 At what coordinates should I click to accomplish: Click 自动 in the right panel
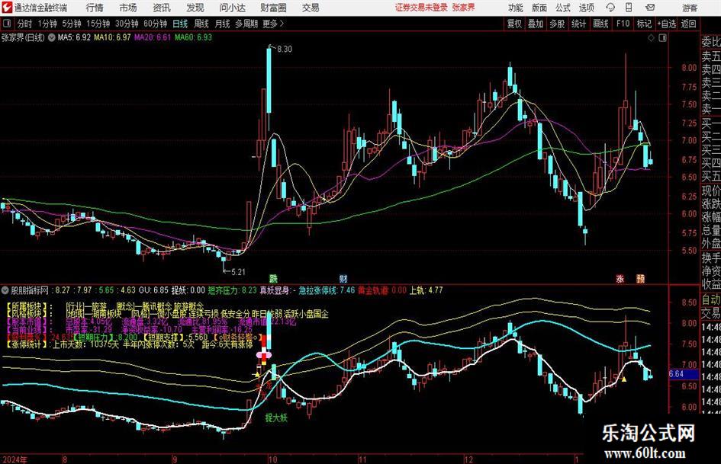click(x=711, y=300)
